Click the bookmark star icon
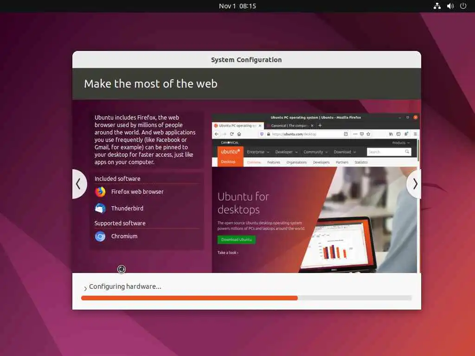Image resolution: width=475 pixels, height=356 pixels. tap(368, 134)
